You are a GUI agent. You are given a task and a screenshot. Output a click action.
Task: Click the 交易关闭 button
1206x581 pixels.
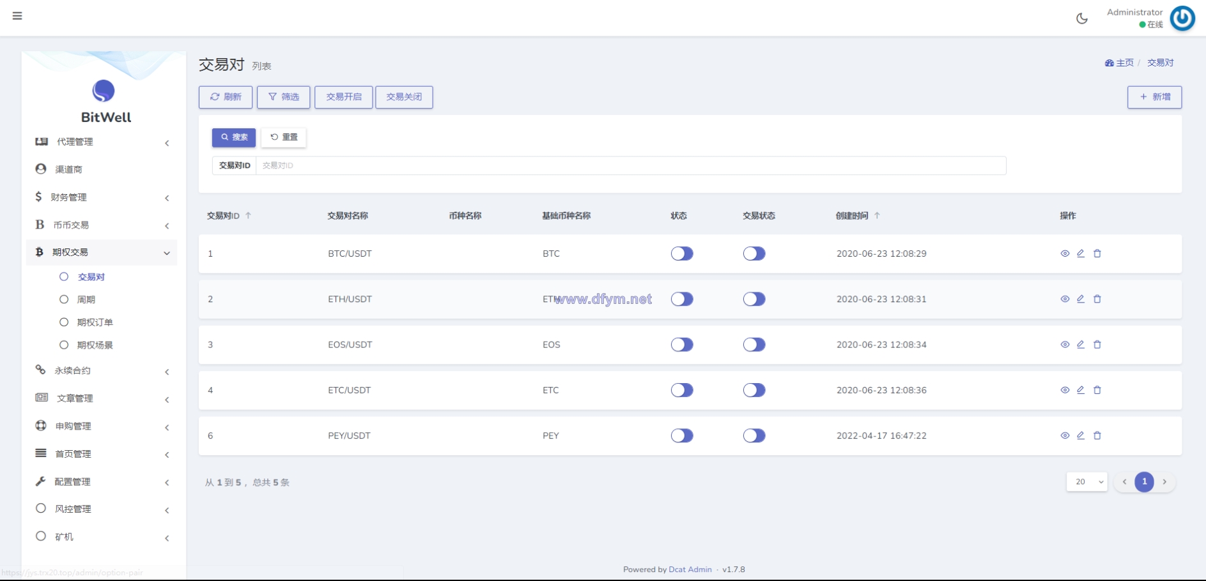404,97
